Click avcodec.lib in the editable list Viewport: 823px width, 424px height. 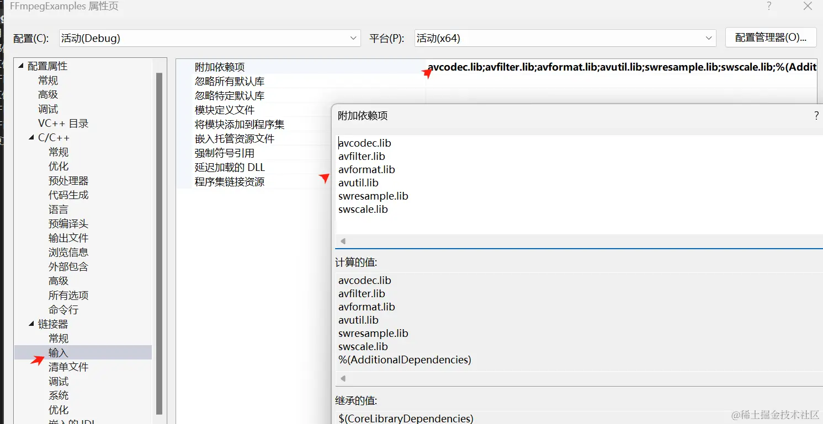(365, 143)
